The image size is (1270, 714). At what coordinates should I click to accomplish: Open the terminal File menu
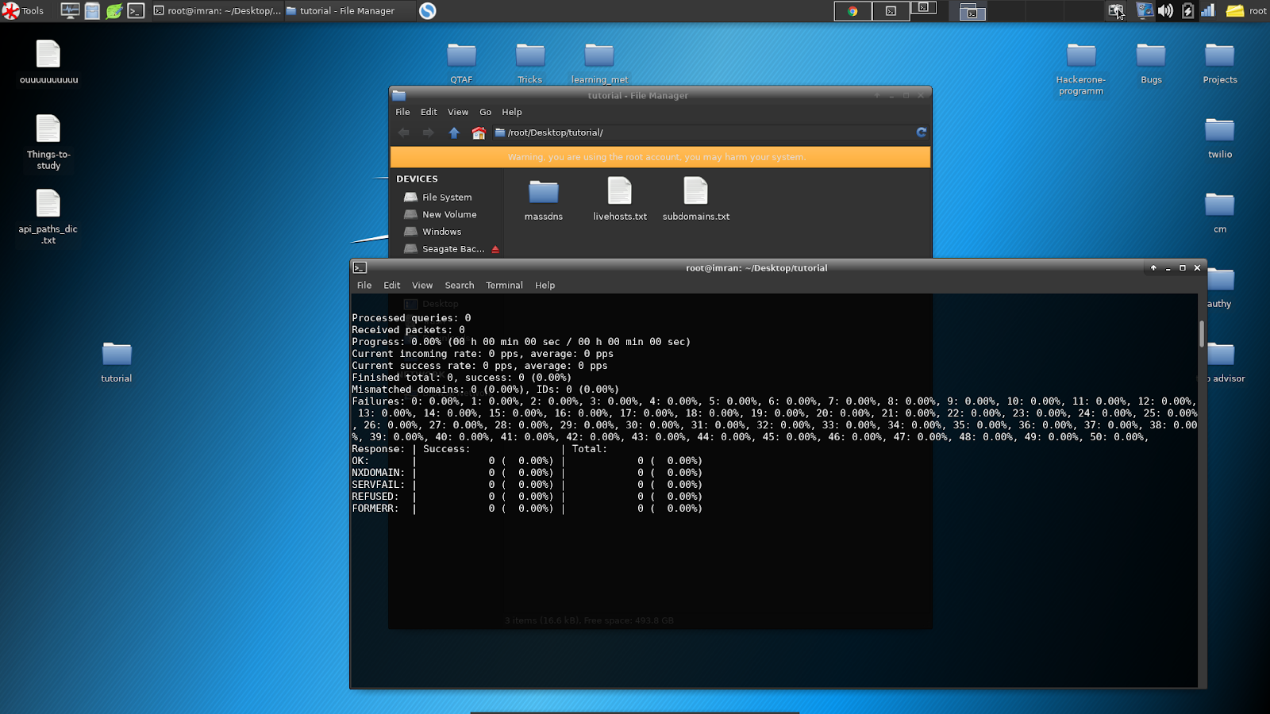(x=364, y=286)
